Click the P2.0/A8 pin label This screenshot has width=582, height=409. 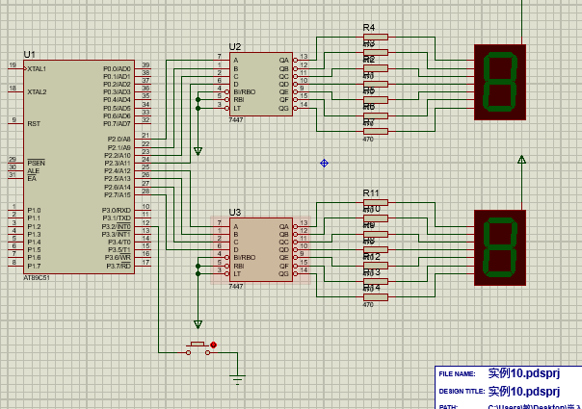click(x=119, y=139)
